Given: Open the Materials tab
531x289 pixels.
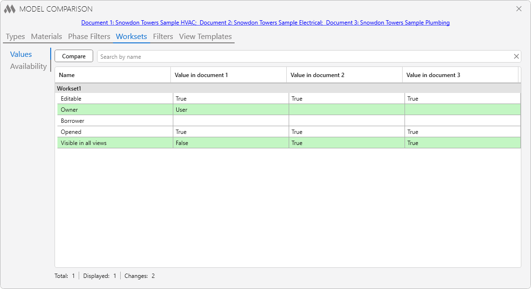Looking at the screenshot, I should (46, 37).
